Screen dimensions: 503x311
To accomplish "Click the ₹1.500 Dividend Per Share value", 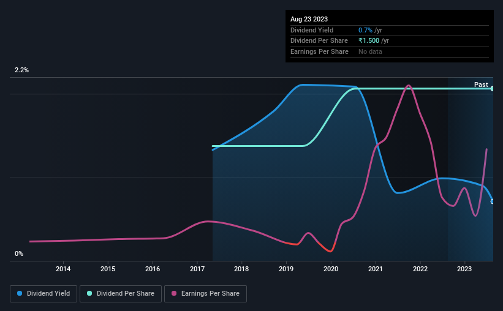I will (369, 41).
